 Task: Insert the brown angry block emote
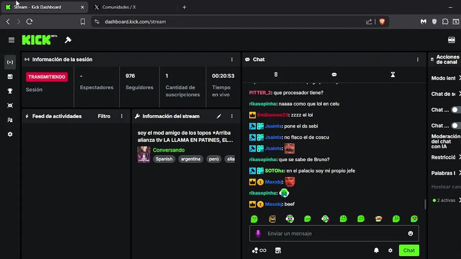272,219
